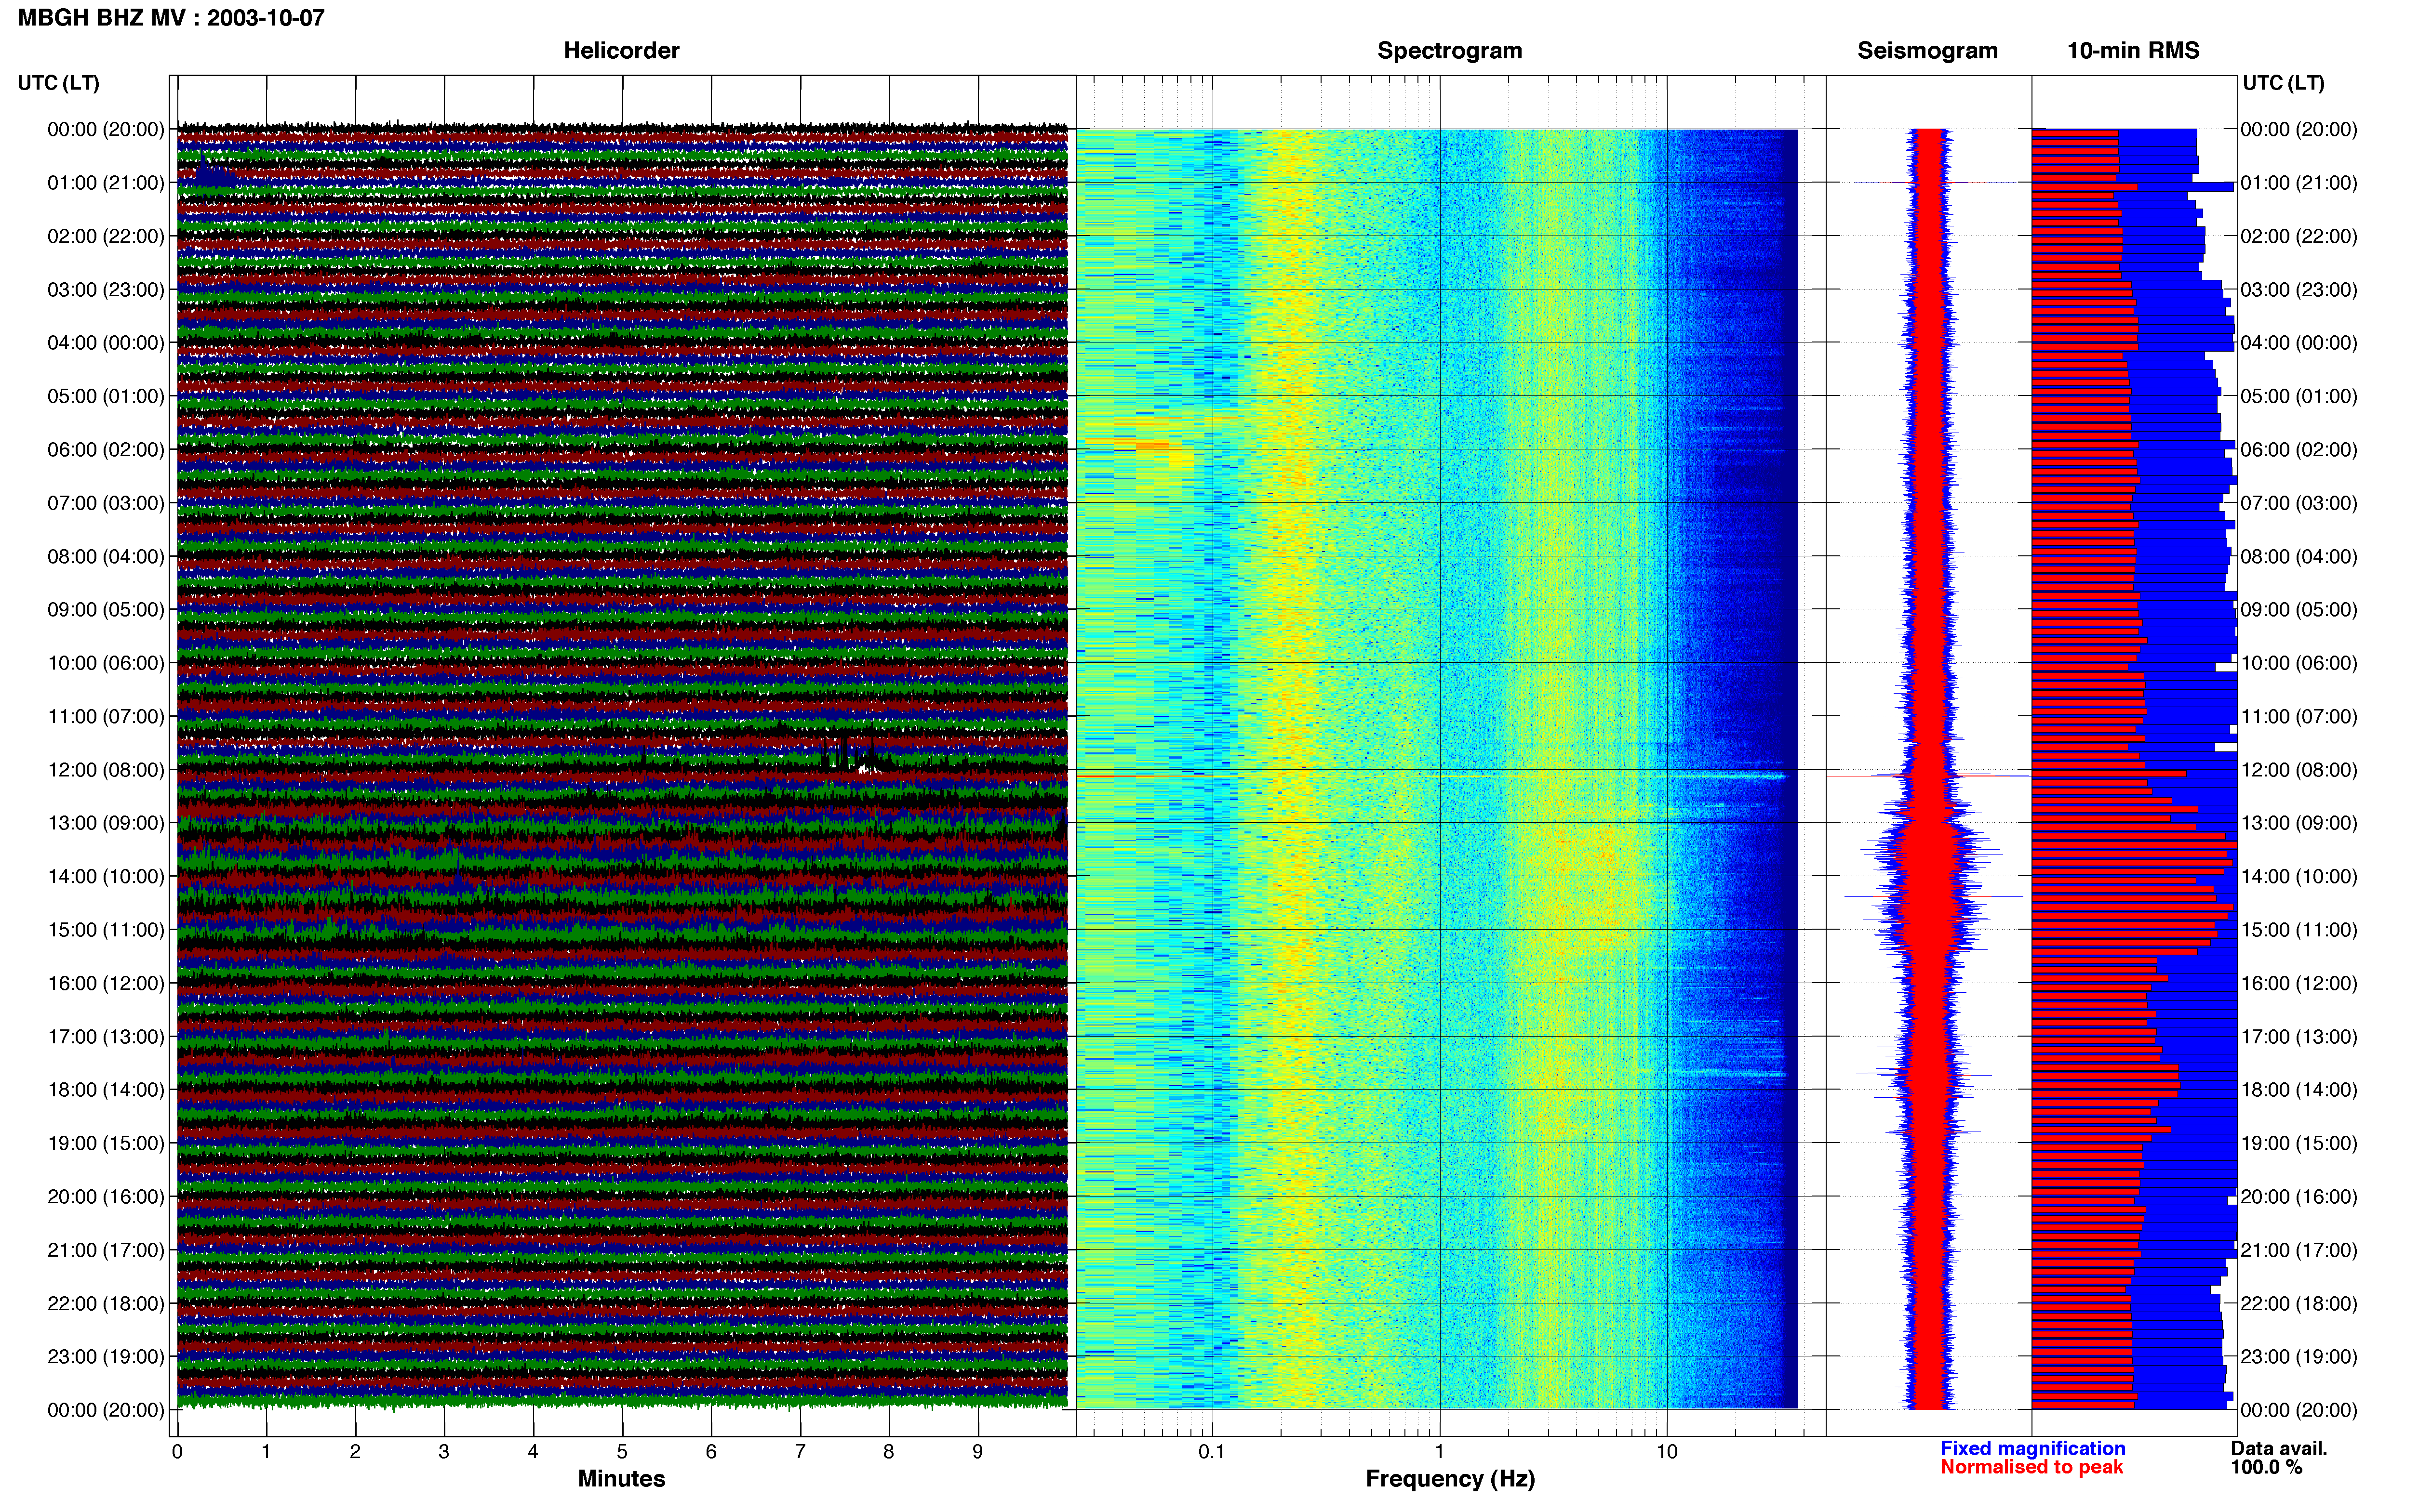Viewport: 2419px width, 1512px height.
Task: Click the Normalised to peak legend text
Action: [x=2032, y=1467]
